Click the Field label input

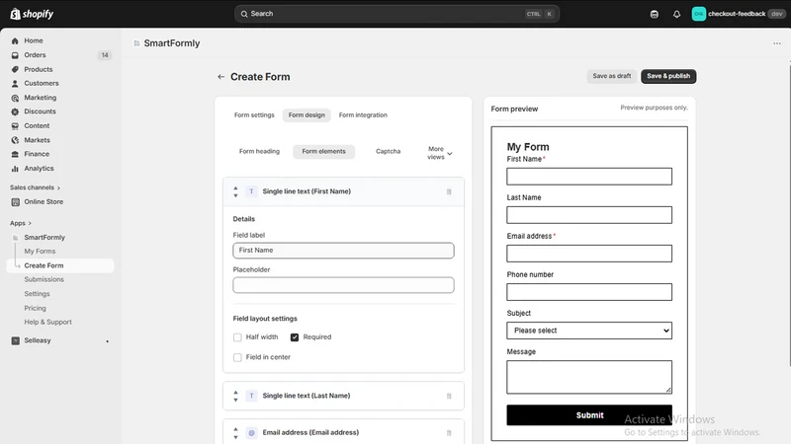point(343,251)
